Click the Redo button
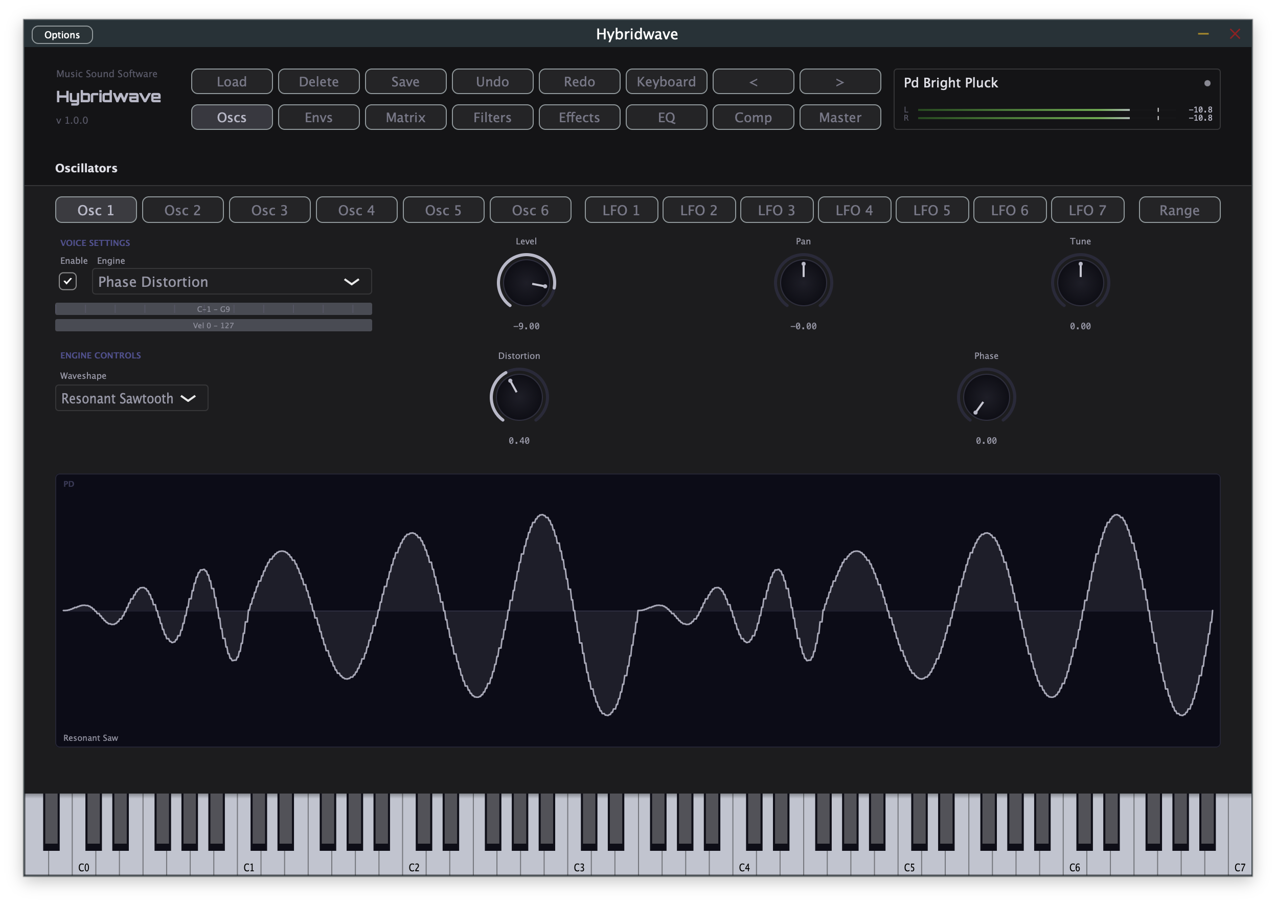The height and width of the screenshot is (904, 1276). tap(579, 81)
